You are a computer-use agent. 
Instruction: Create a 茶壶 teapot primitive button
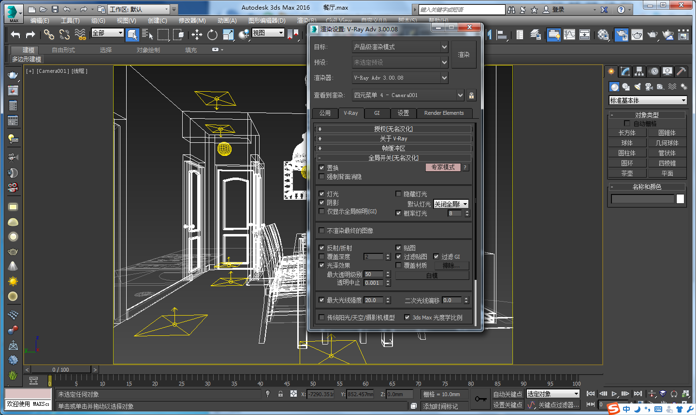[627, 173]
